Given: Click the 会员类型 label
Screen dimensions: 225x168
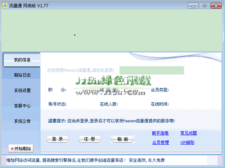Looking at the screenshot, I should tap(160, 90).
